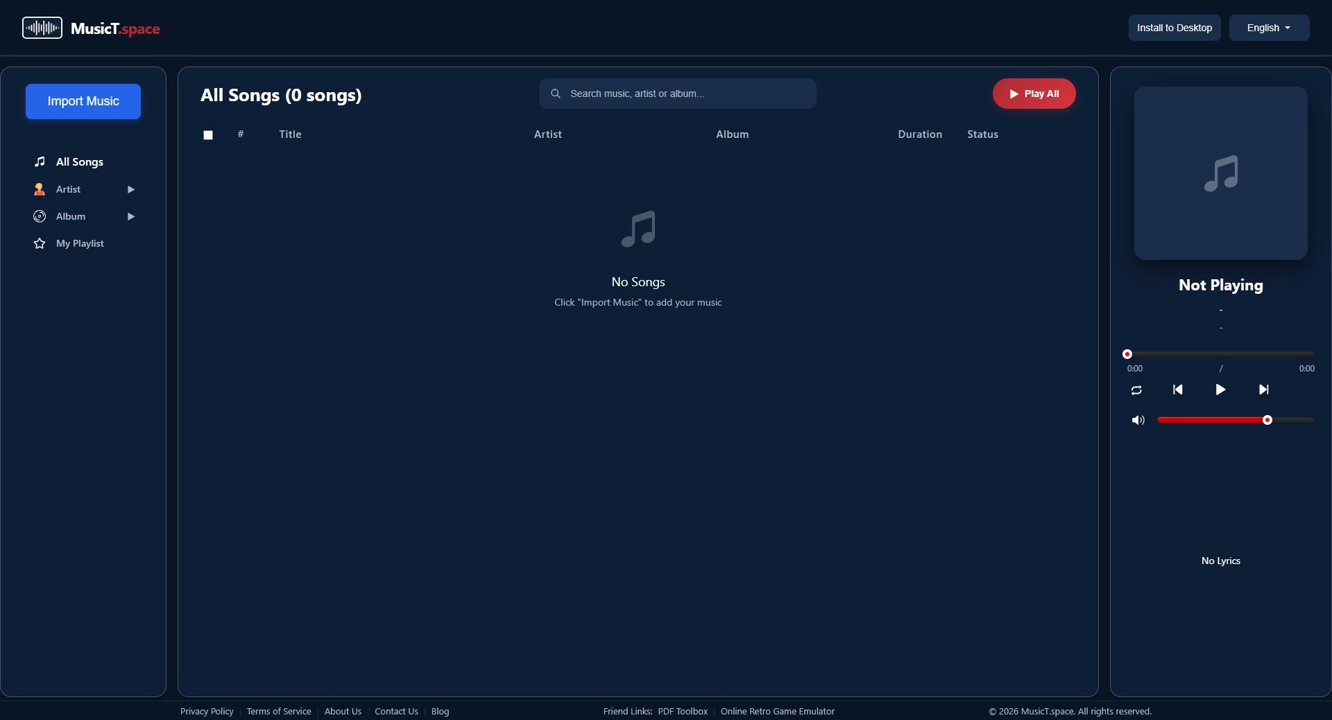Open the Artist section via its person icon

(x=40, y=189)
